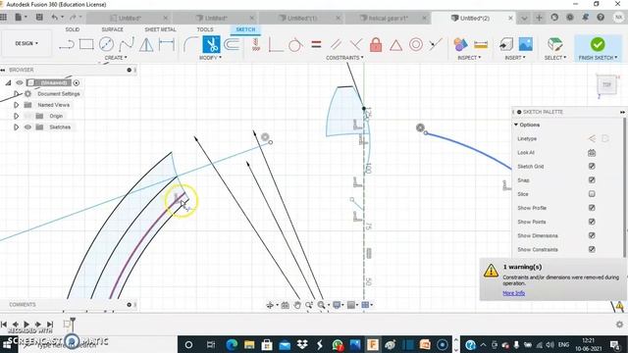Open the Constraints dropdown menu

point(344,58)
